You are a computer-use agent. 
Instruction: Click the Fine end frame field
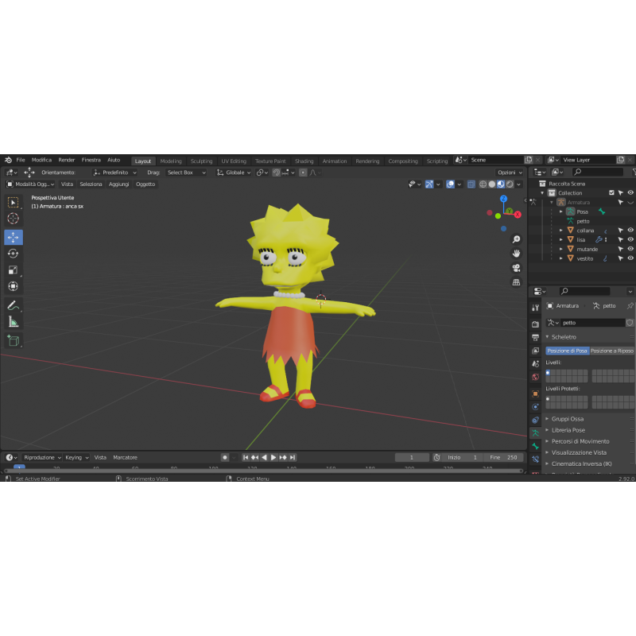tap(503, 458)
